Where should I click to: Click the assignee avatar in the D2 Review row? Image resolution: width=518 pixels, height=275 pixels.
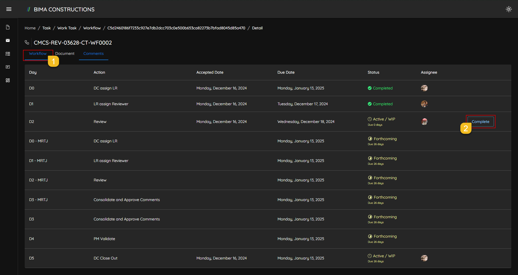424,122
